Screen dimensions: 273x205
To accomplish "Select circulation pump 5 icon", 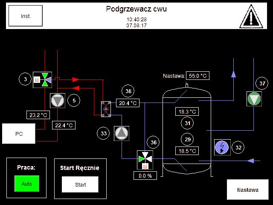I will 58,100.
